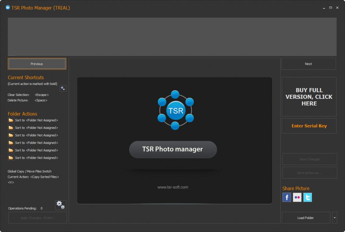The height and width of the screenshot is (232, 345).
Task: Click the fourth Folder Actions folder icon
Action: coord(11,143)
